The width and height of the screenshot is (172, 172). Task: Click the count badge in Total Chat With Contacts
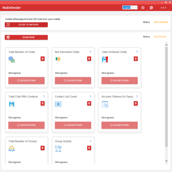pos(43,103)
